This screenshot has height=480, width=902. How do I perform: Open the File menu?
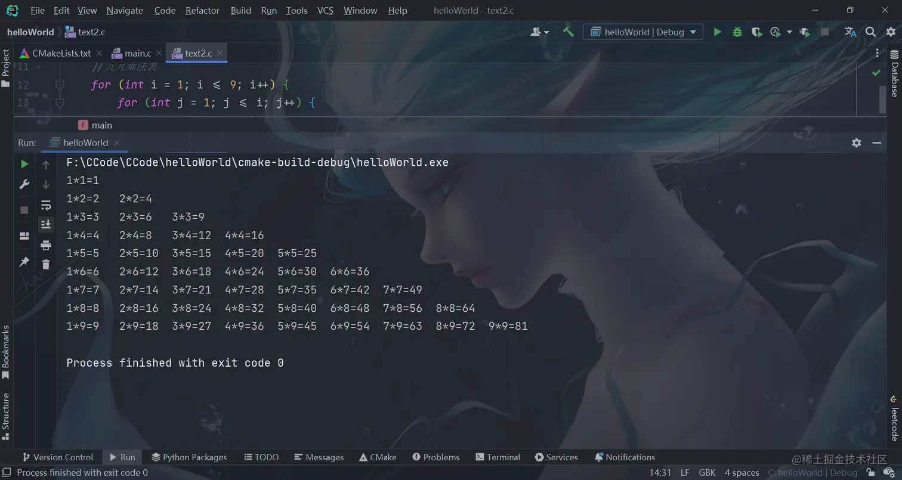37,10
